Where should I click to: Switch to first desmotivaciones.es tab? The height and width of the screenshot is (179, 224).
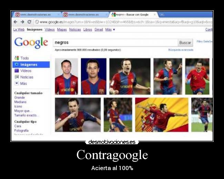tap(37, 14)
